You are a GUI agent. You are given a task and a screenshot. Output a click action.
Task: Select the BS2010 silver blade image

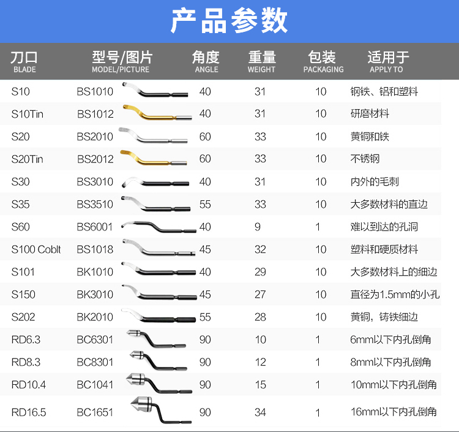[x=153, y=135]
